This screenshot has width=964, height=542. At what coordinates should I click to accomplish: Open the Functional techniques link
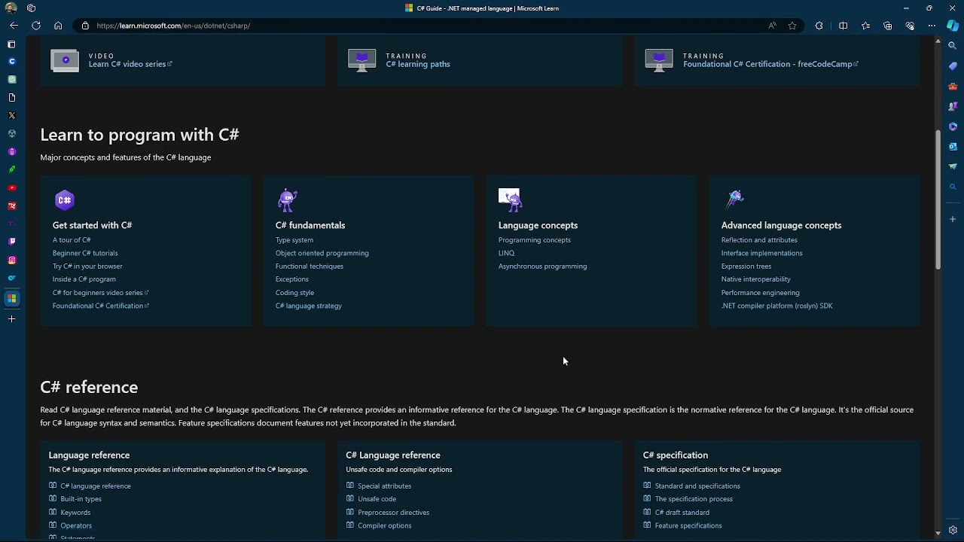coord(310,266)
